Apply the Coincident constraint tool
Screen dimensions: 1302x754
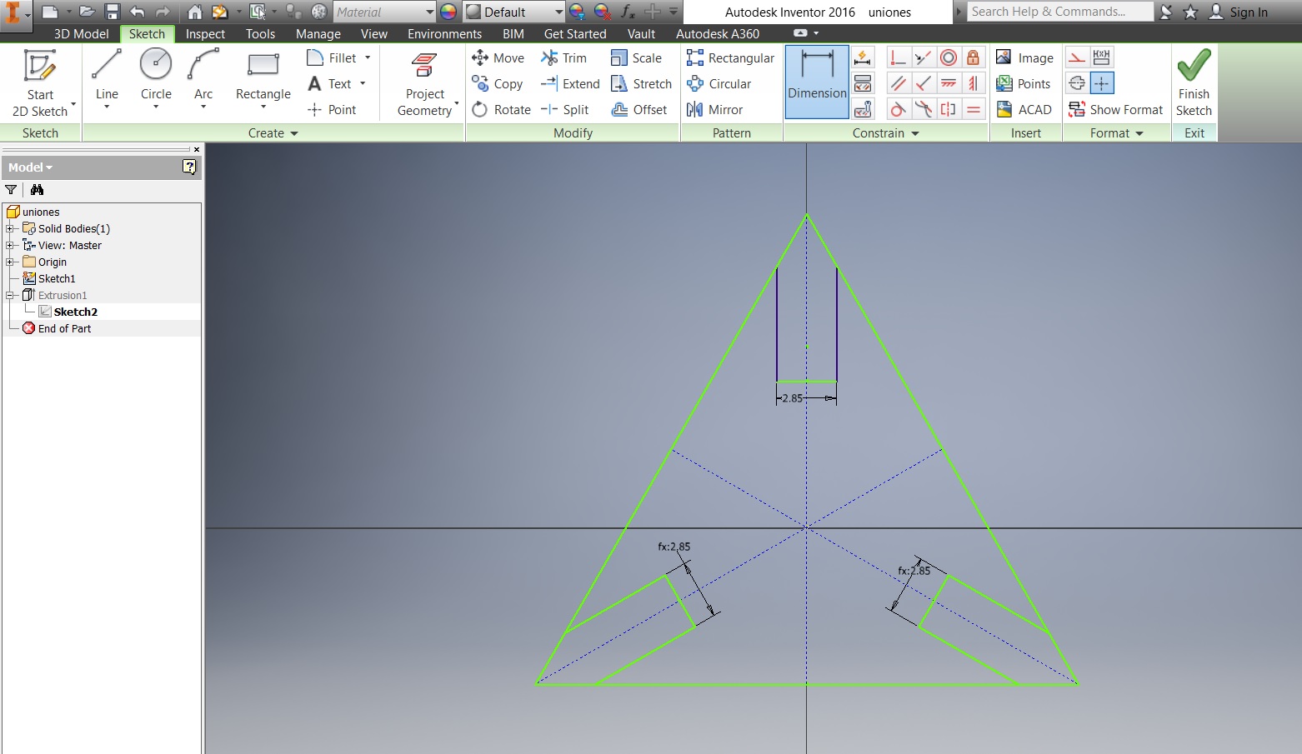click(898, 57)
